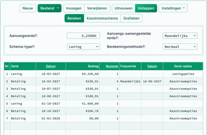Click the Verwijderen button
The height and width of the screenshot is (135, 207).
(97, 8)
